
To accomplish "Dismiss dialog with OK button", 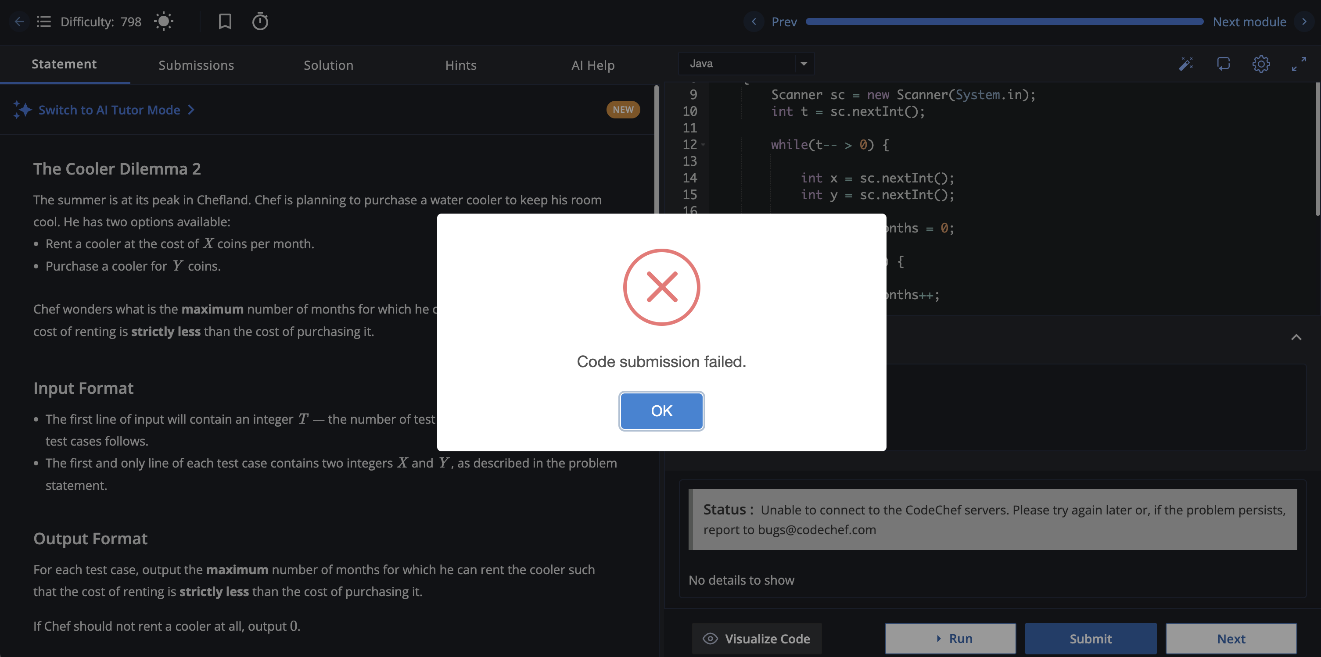I will [661, 411].
